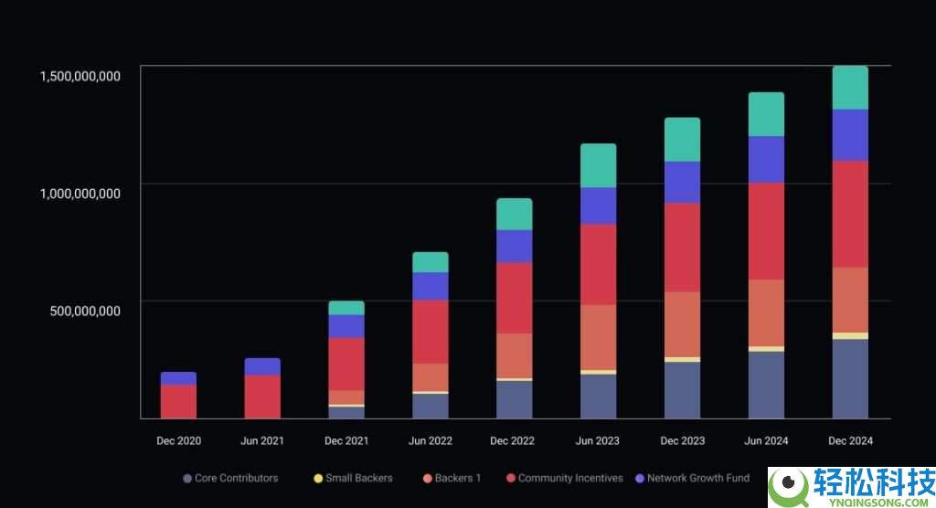Image resolution: width=936 pixels, height=508 pixels.
Task: Select the Community Incentives legend label
Action: point(570,478)
